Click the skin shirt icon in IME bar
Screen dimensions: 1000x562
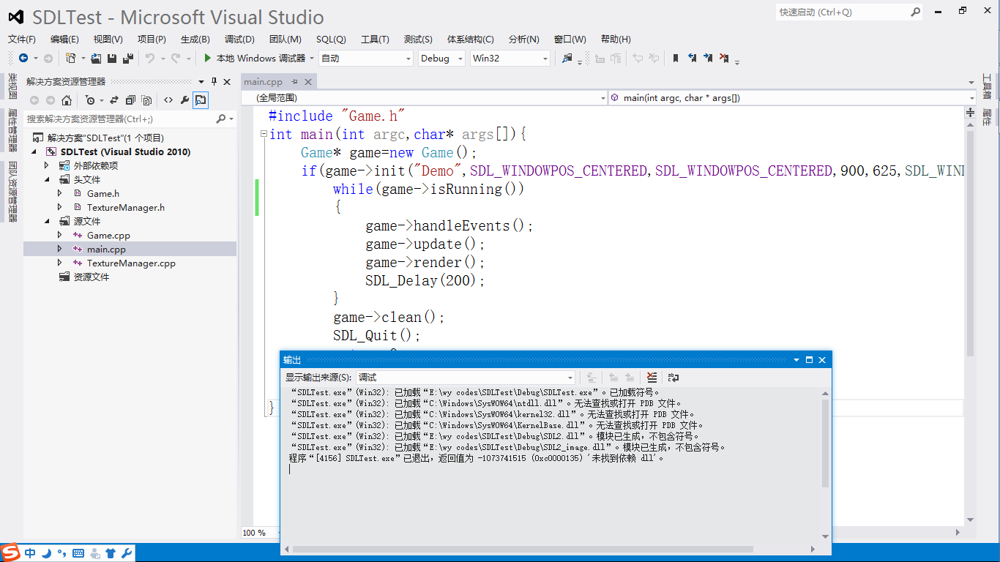[x=111, y=553]
